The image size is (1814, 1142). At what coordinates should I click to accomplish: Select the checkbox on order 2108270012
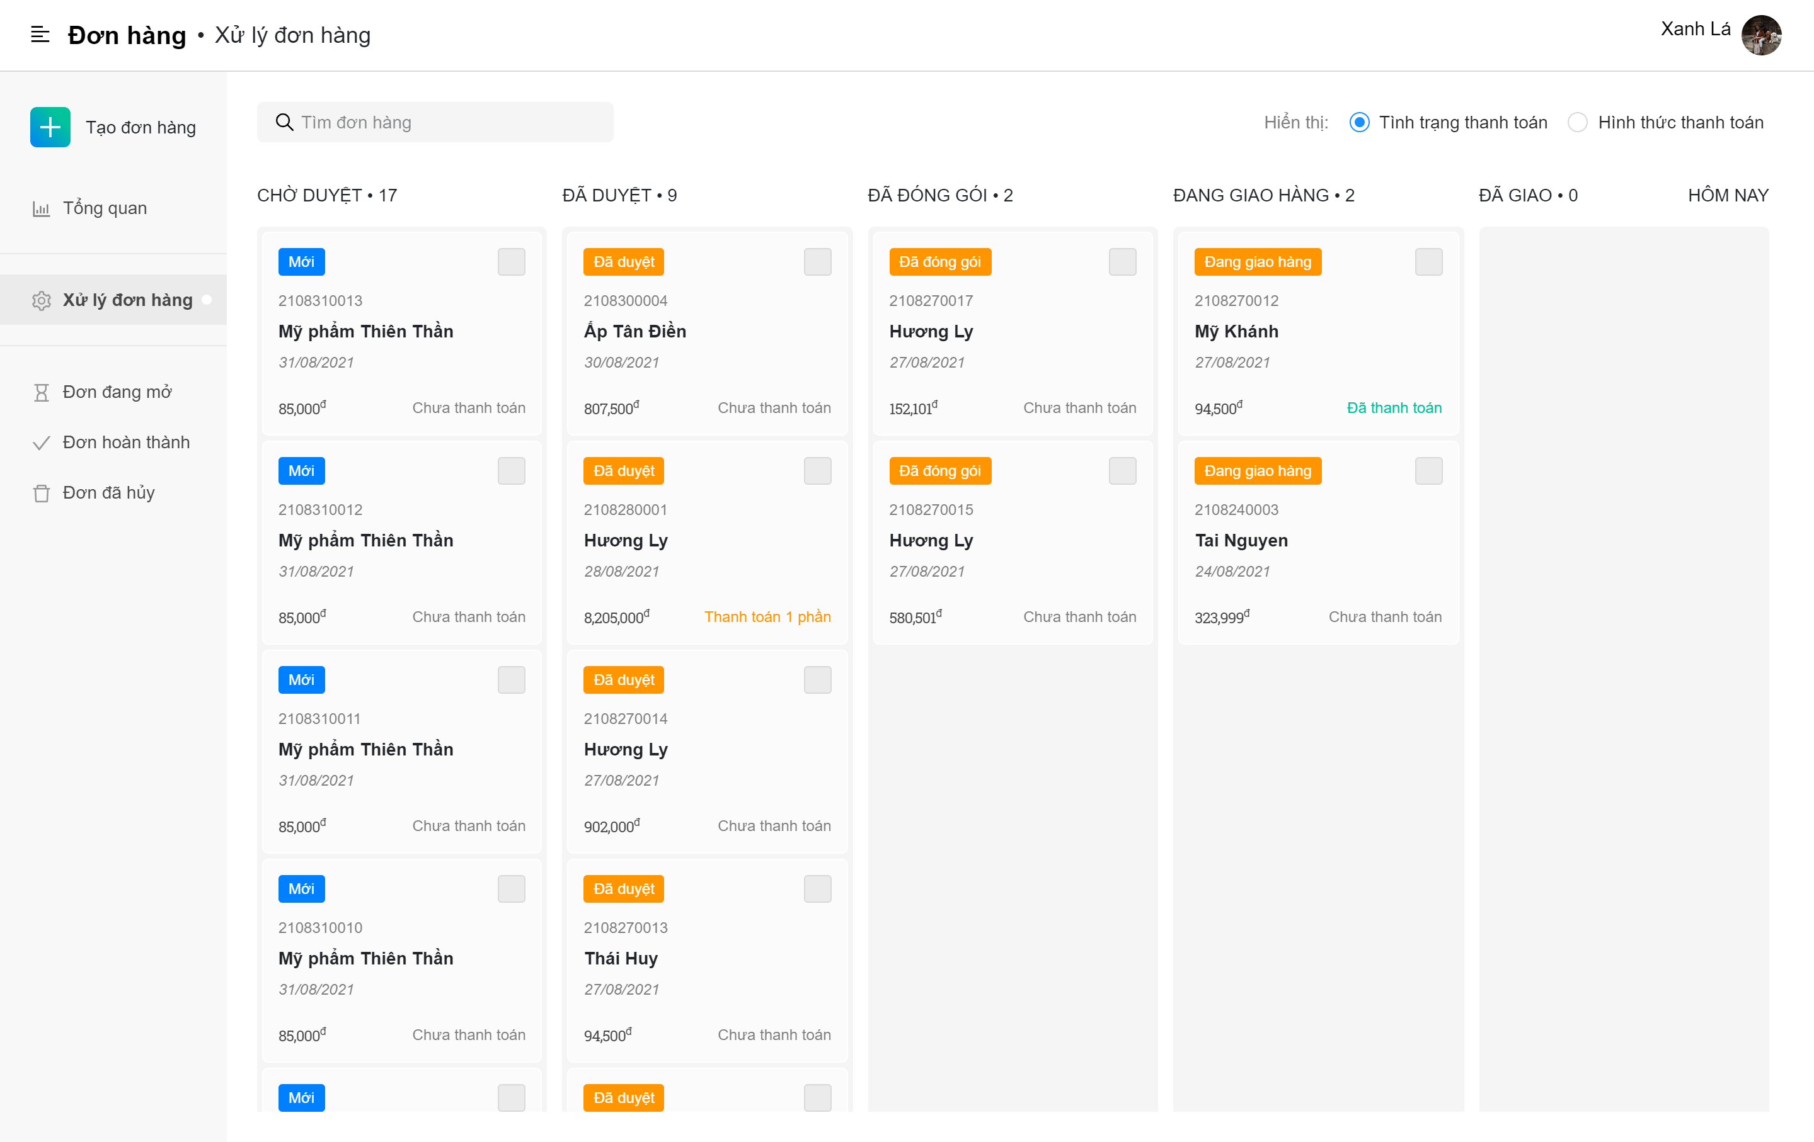pyautogui.click(x=1428, y=262)
